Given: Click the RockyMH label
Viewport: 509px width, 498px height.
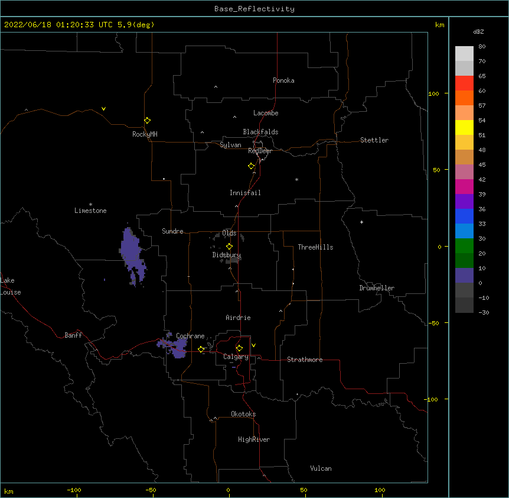Looking at the screenshot, I should click(145, 134).
